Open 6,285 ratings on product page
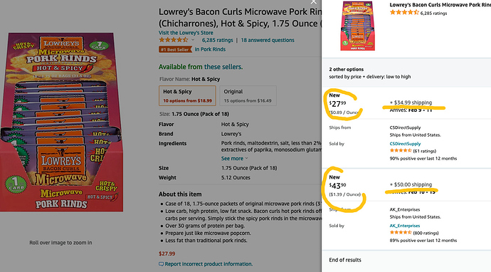This screenshot has height=272, width=491. pyautogui.click(x=217, y=40)
